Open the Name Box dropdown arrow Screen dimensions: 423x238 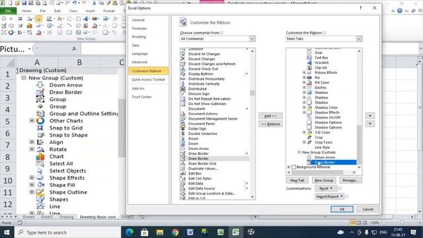point(29,49)
